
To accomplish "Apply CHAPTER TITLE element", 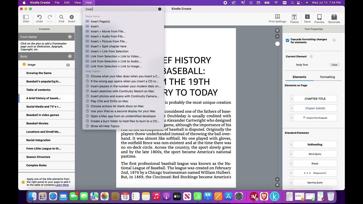I will tap(315, 99).
